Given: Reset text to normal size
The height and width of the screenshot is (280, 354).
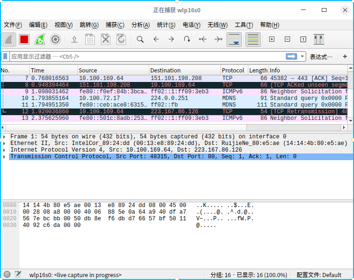Looking at the screenshot, I should (x=303, y=39).
